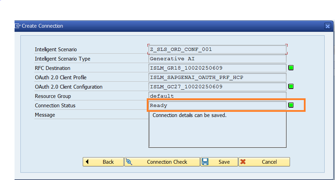The image size is (335, 180).
Task: Click the Resource Group field showing default
Action: tap(217, 96)
